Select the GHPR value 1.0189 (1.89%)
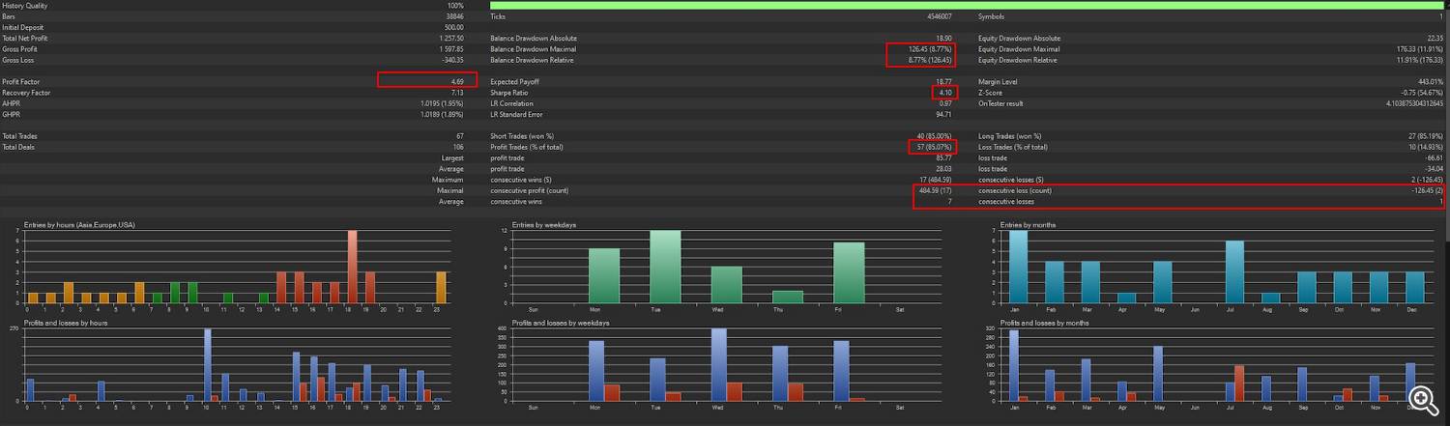The image size is (1450, 426). [x=442, y=114]
